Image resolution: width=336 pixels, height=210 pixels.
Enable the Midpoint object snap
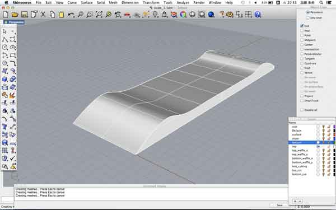[x=302, y=40]
